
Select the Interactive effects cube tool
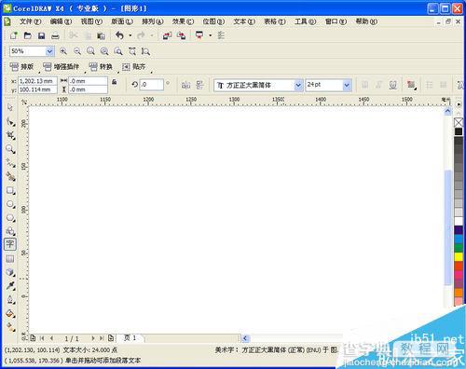(x=10, y=272)
